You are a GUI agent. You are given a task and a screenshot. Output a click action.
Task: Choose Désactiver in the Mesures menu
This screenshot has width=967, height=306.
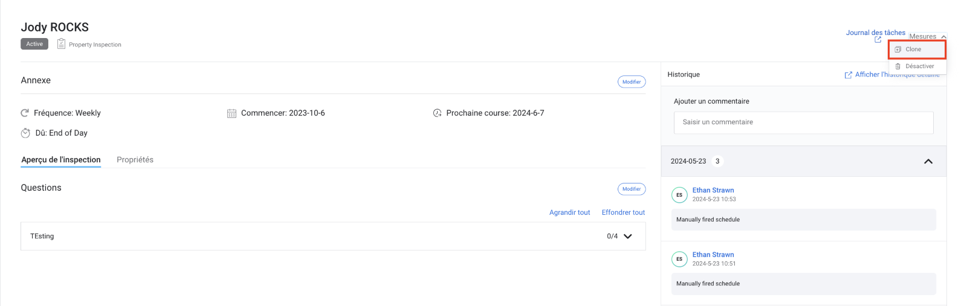click(x=919, y=66)
